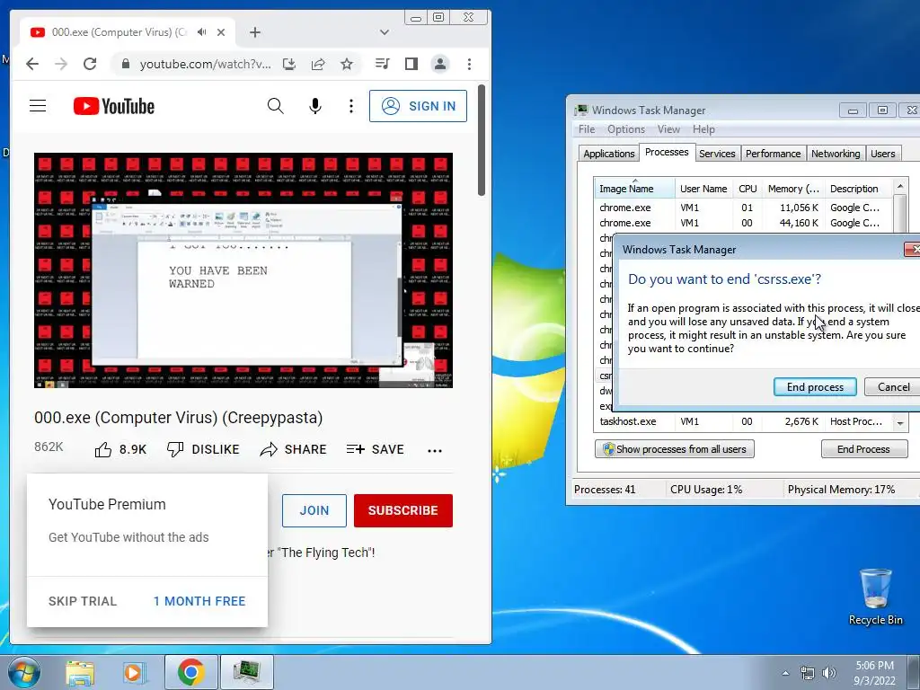Switch to the Performance tab
920x690 pixels.
pos(773,154)
